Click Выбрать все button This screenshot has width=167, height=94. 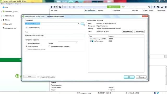coord(127,31)
